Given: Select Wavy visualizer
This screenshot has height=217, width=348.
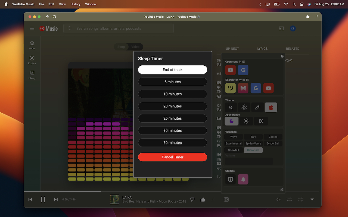Looking at the screenshot, I should pyautogui.click(x=234, y=137).
